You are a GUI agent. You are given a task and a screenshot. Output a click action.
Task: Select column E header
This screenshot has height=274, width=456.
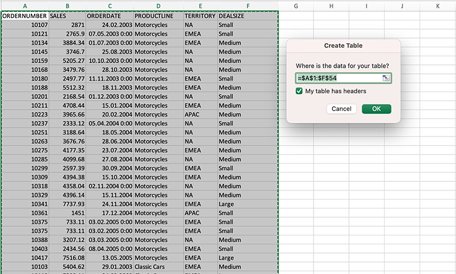click(x=199, y=6)
